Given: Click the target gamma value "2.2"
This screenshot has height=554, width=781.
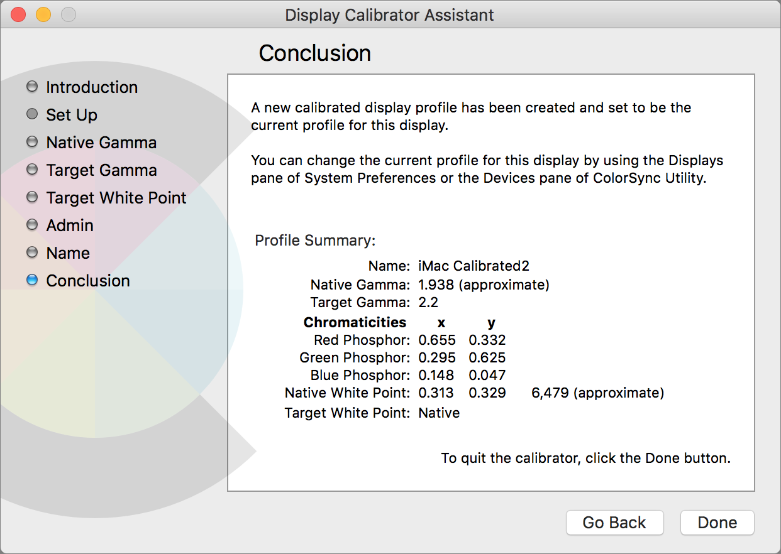Looking at the screenshot, I should (x=428, y=303).
